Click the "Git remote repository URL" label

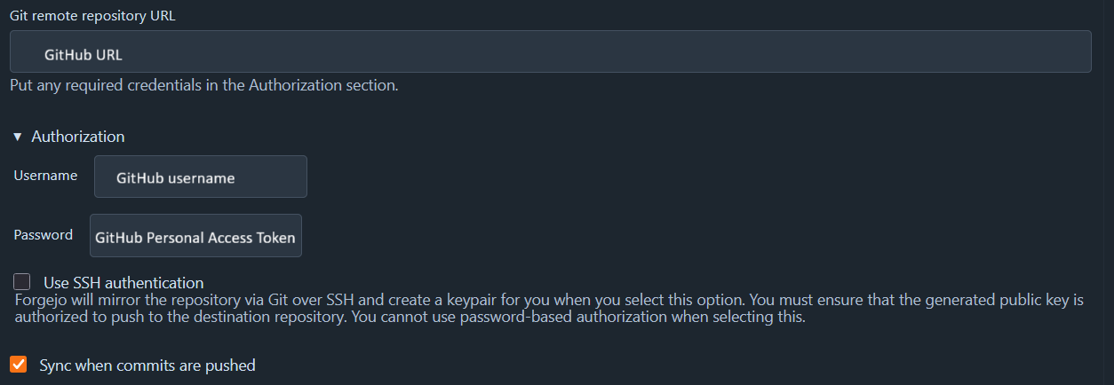(x=92, y=16)
